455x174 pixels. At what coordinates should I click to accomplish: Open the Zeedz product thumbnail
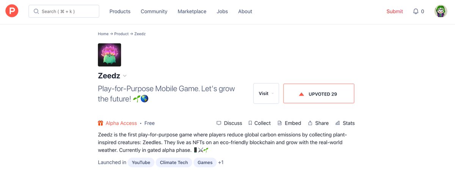click(x=110, y=55)
